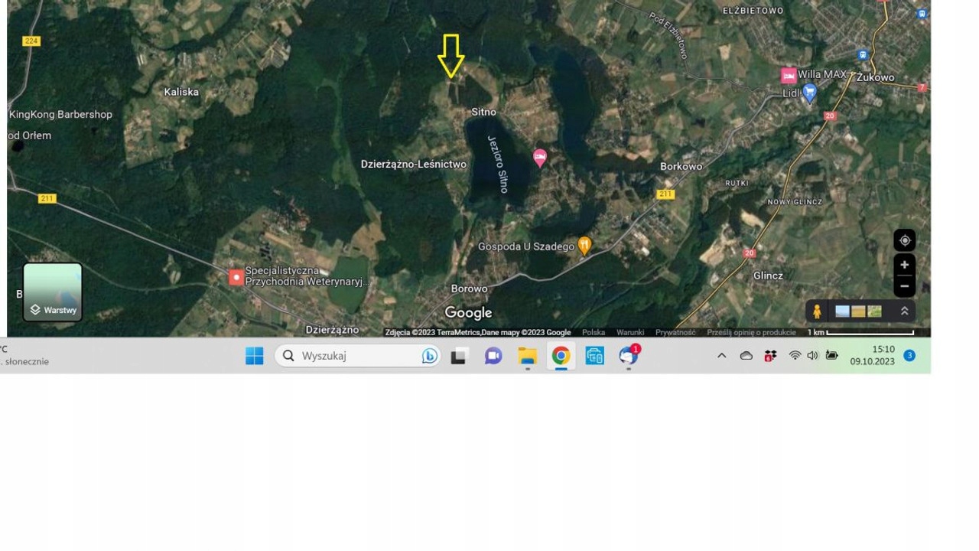Open File Explorer from the taskbar
This screenshot has width=979, height=551.
(528, 356)
